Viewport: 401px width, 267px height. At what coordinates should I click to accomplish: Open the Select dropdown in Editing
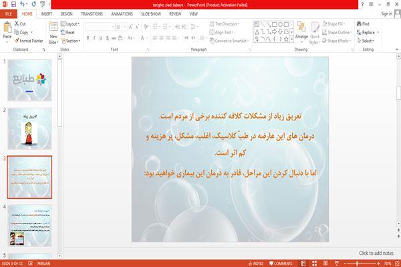coord(366,41)
